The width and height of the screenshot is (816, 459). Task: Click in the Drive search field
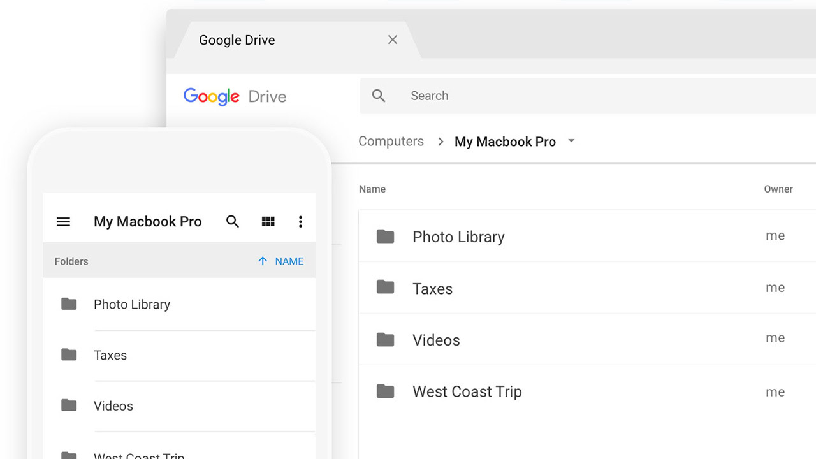tap(574, 96)
